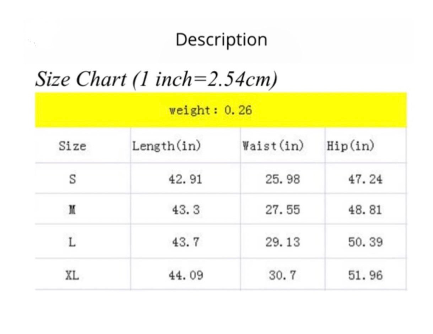Select the L size row label
This screenshot has height=334, width=433.
coord(72,242)
